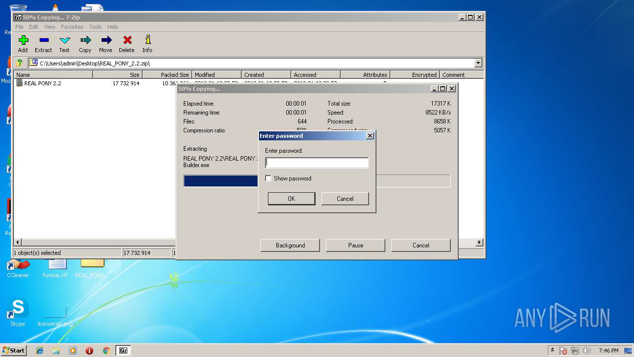Image resolution: width=634 pixels, height=357 pixels.
Task: Click the Test toolbar icon
Action: pos(64,44)
